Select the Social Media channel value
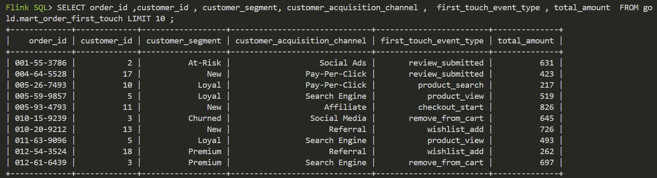The image size is (657, 178). [x=338, y=118]
